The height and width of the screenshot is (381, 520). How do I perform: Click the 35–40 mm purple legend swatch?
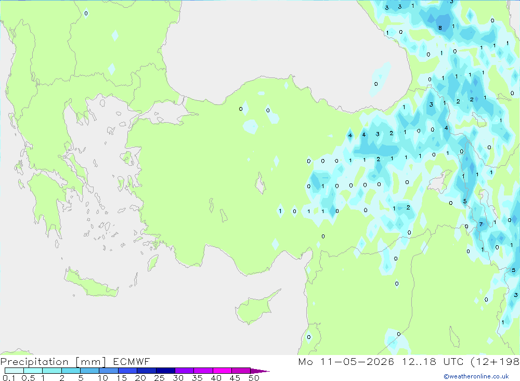pos(203,371)
